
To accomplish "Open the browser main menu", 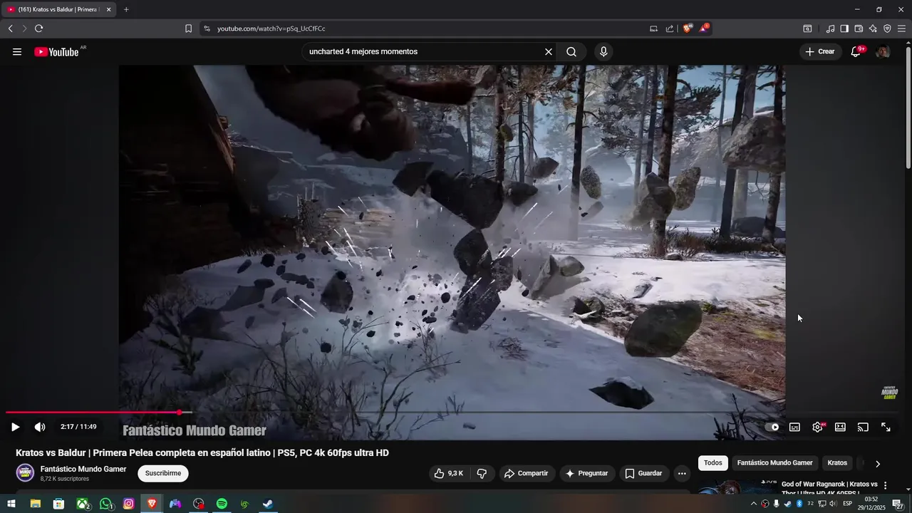I will (901, 28).
